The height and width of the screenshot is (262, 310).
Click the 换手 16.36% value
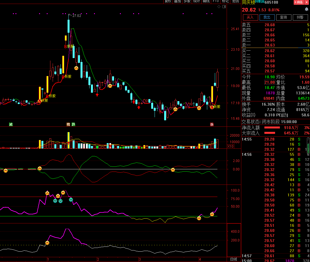tap(268, 104)
